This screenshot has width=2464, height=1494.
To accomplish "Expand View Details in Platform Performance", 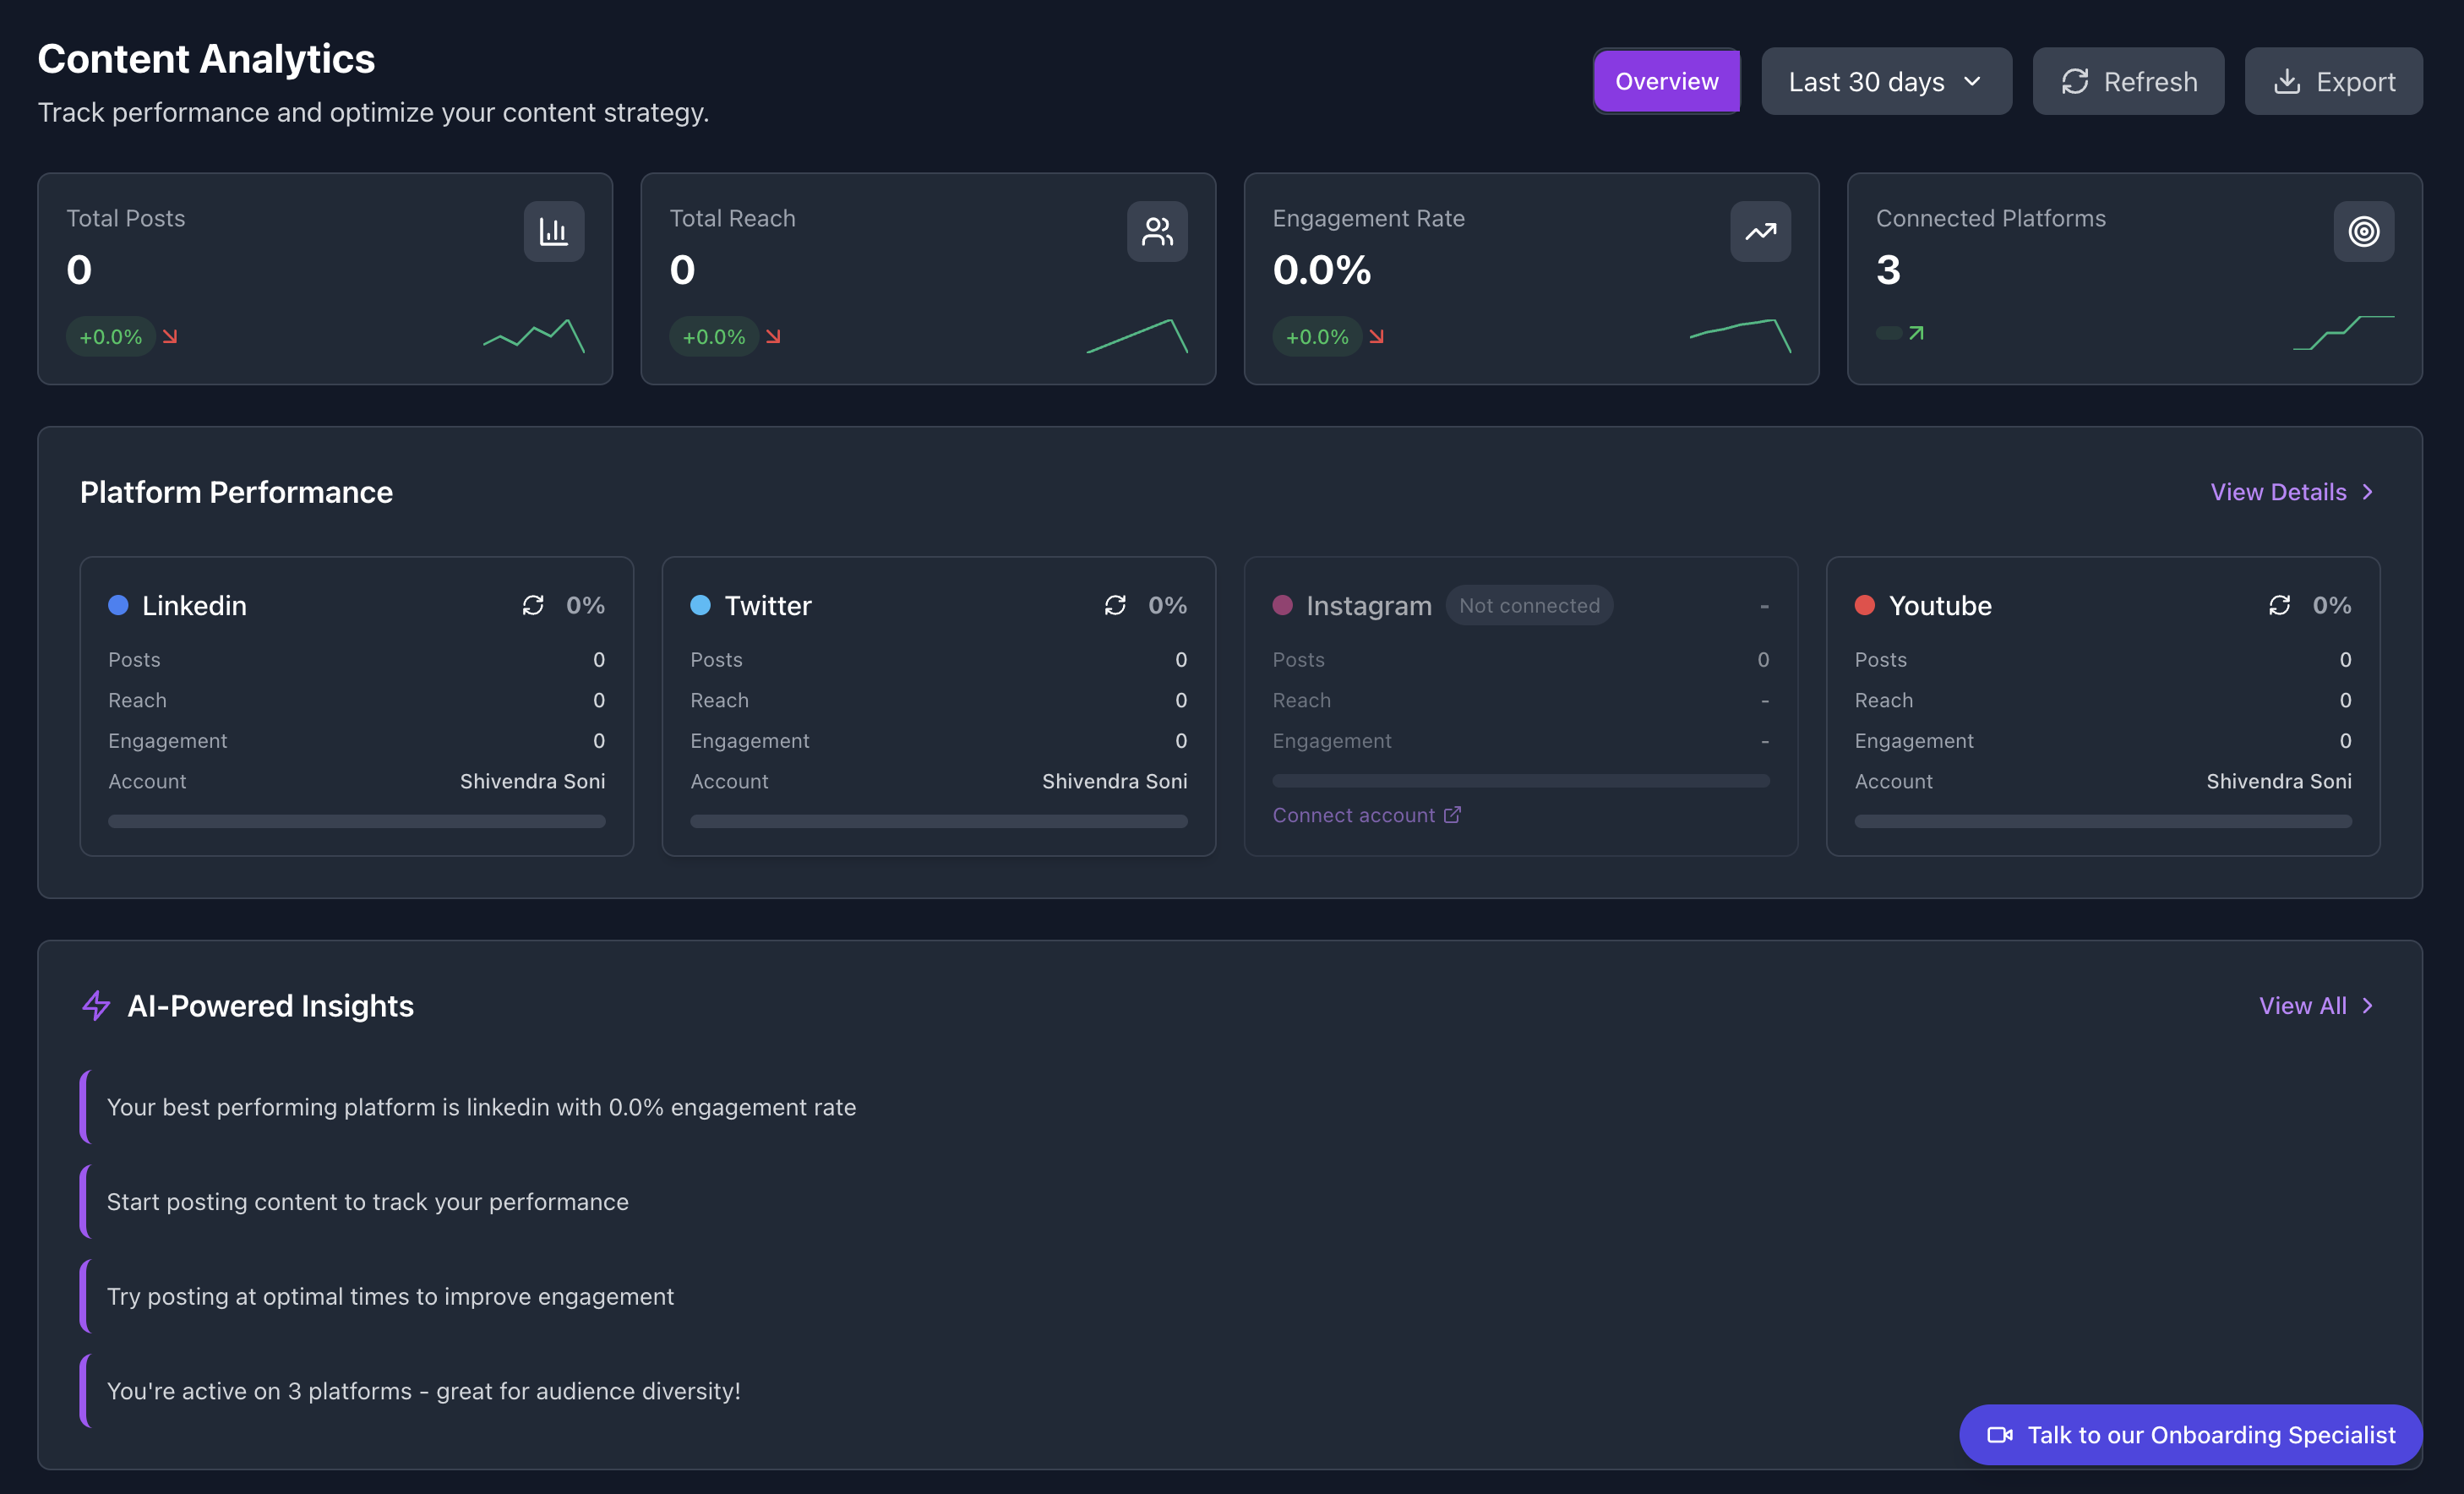I will pyautogui.click(x=2290, y=491).
